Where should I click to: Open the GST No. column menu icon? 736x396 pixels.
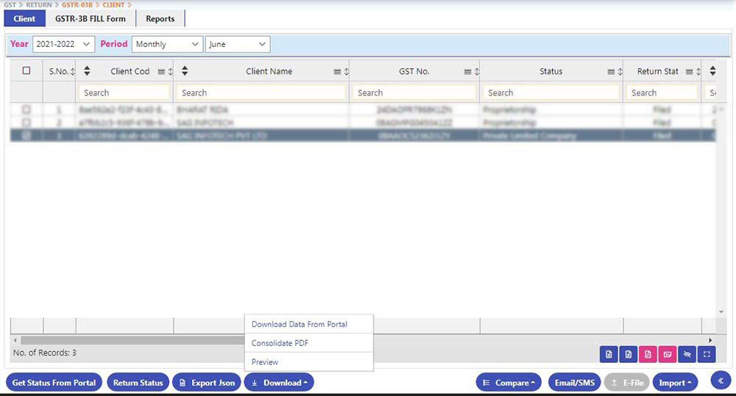467,72
